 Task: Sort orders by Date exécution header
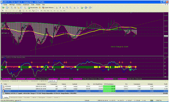41,84
